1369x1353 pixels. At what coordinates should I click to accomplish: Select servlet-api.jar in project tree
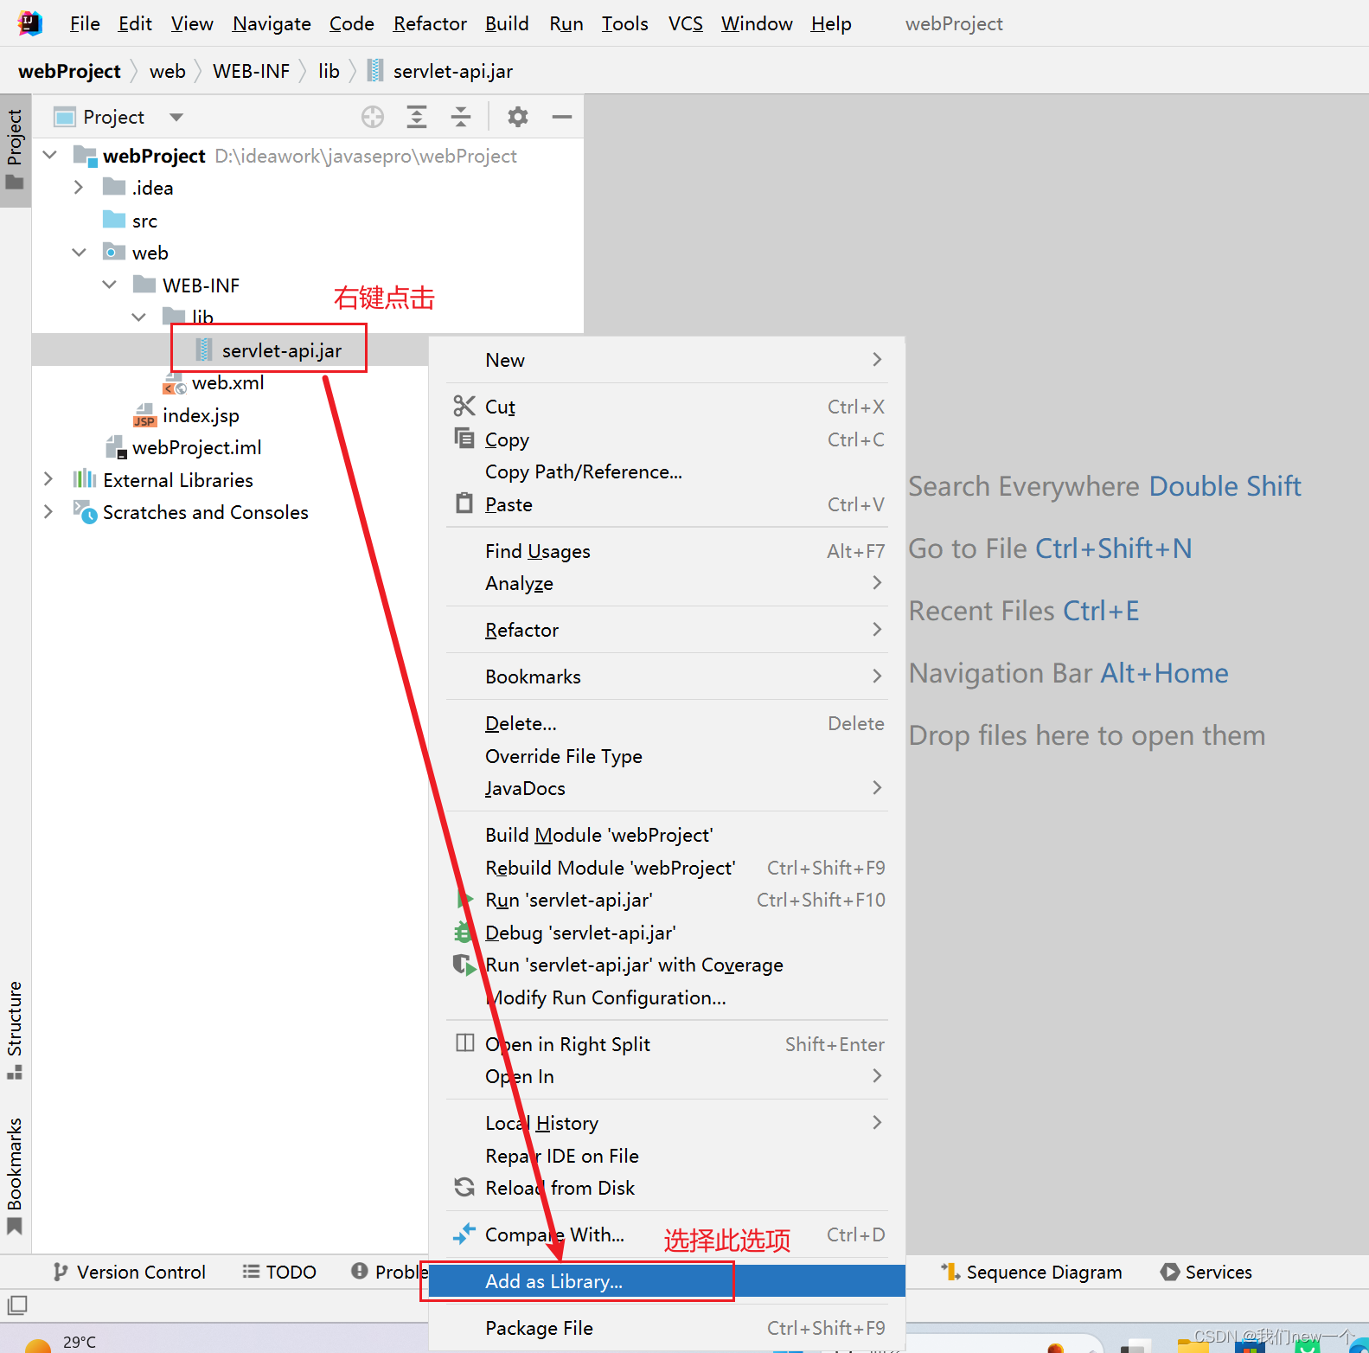coord(282,350)
